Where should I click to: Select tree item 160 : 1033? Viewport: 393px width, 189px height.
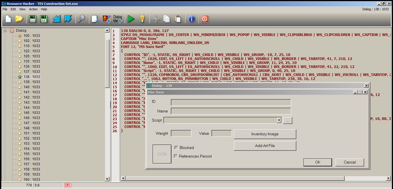pos(31,180)
